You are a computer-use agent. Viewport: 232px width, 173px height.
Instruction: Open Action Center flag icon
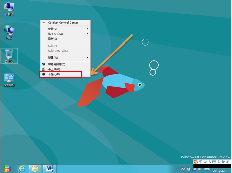183,169
